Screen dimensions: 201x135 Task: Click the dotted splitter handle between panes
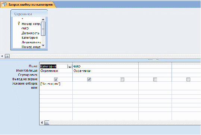click(x=153, y=60)
